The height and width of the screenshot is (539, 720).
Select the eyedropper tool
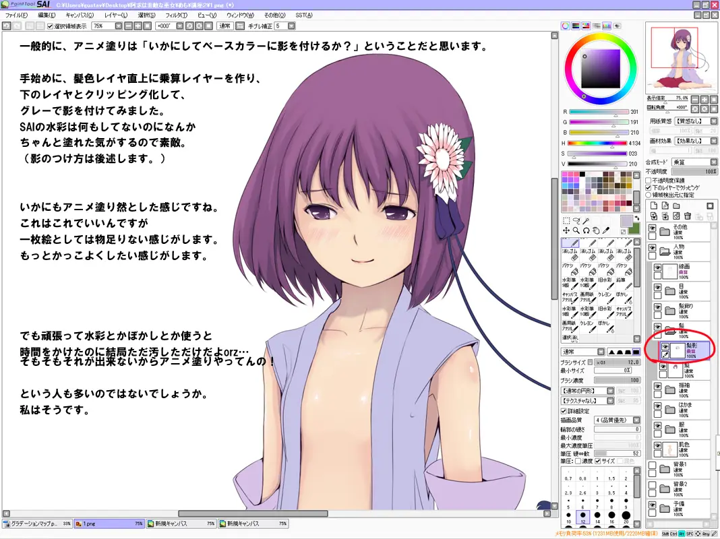click(x=606, y=230)
